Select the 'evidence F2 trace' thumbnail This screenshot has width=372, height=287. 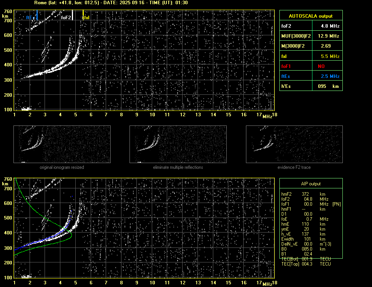point(294,144)
